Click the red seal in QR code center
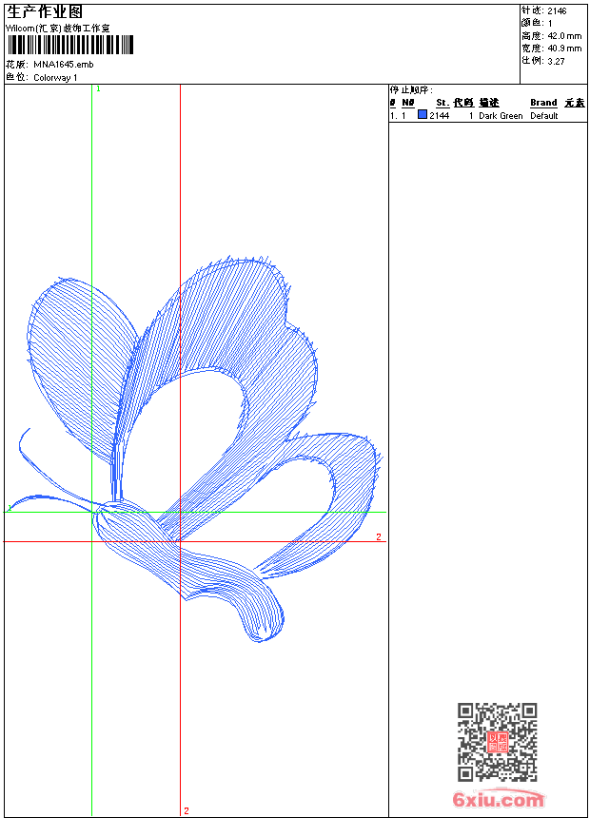590x818 pixels. 497,742
